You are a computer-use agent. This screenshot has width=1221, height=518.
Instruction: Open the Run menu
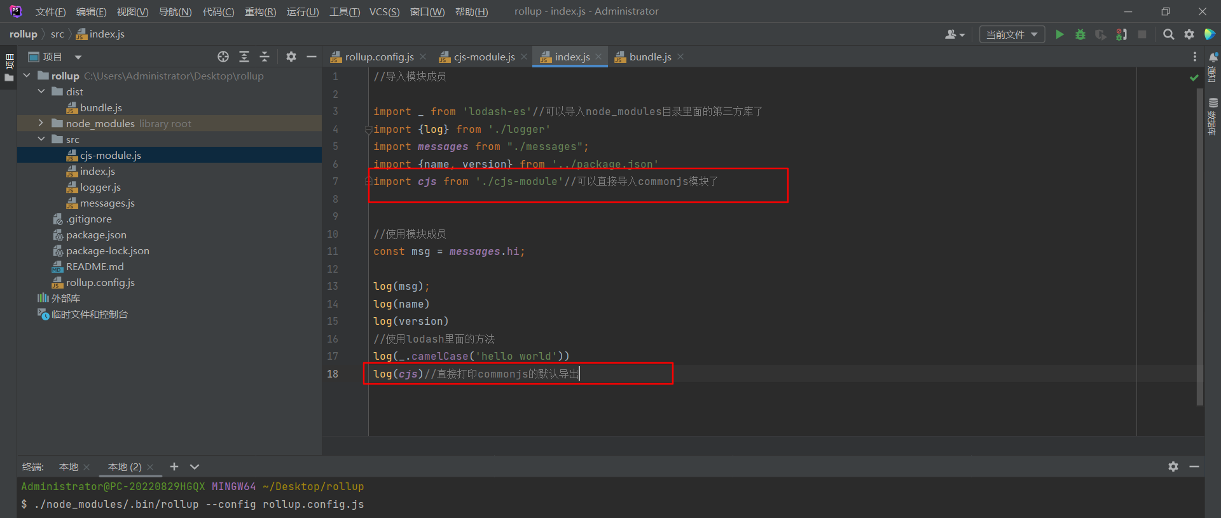tap(303, 11)
